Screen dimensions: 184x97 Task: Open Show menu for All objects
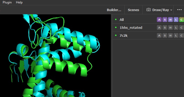pyautogui.click(x=165, y=20)
